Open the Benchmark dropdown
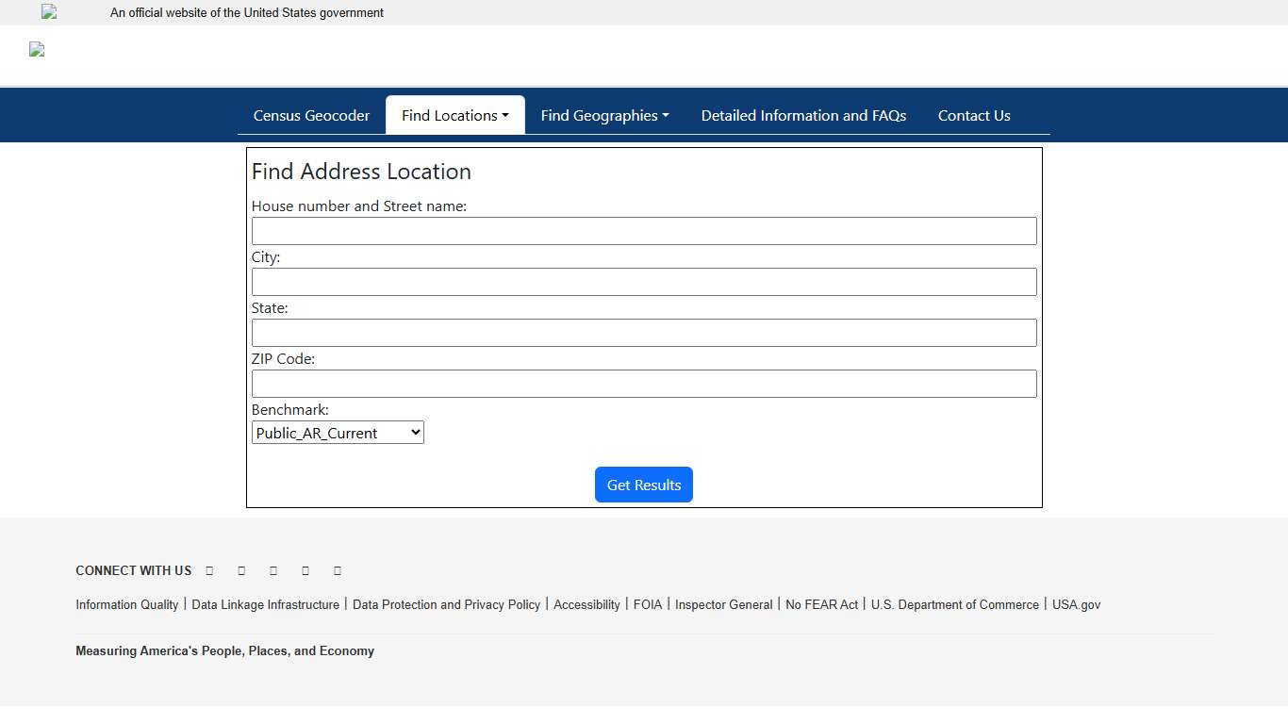The image size is (1288, 724). click(x=337, y=432)
